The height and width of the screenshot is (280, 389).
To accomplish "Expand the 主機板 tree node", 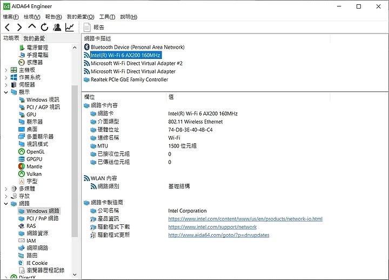I will point(6,70).
